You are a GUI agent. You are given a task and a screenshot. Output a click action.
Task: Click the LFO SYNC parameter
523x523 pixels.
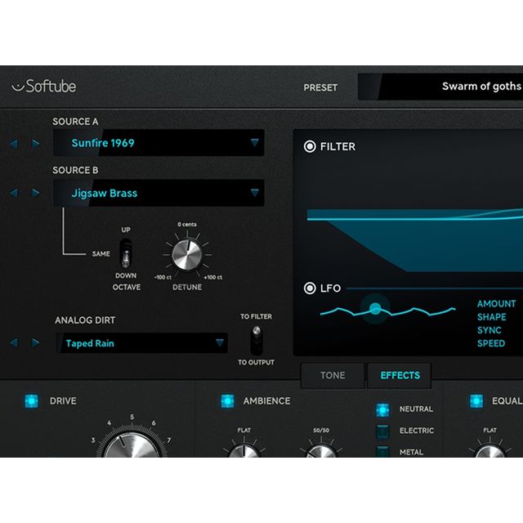click(x=489, y=330)
